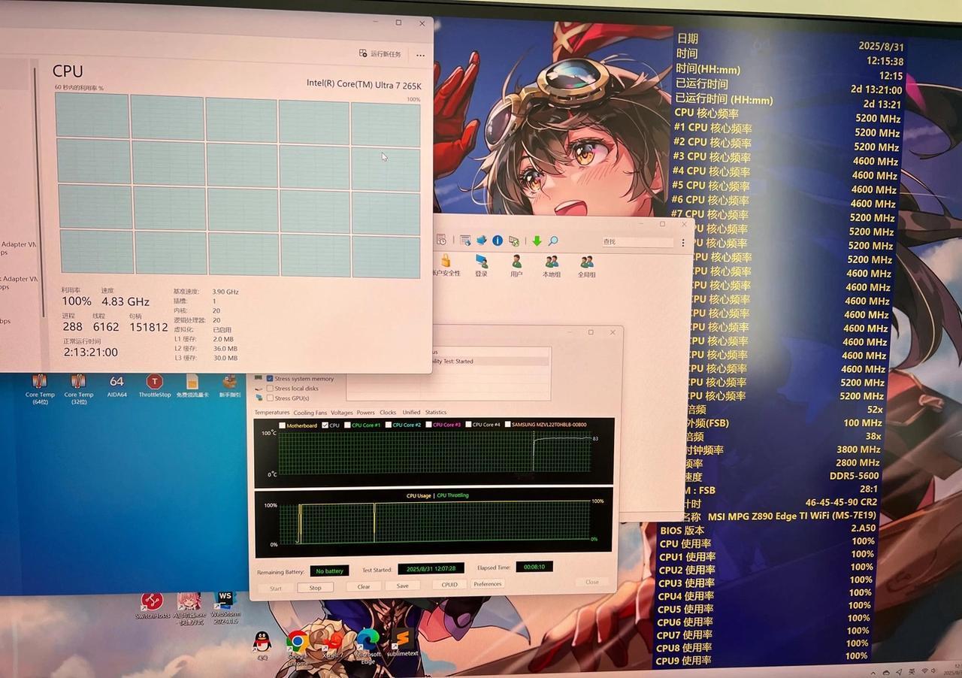Image resolution: width=962 pixels, height=678 pixels.
Task: Open the 用户 icon in AIDA64 window
Action: coord(516,265)
